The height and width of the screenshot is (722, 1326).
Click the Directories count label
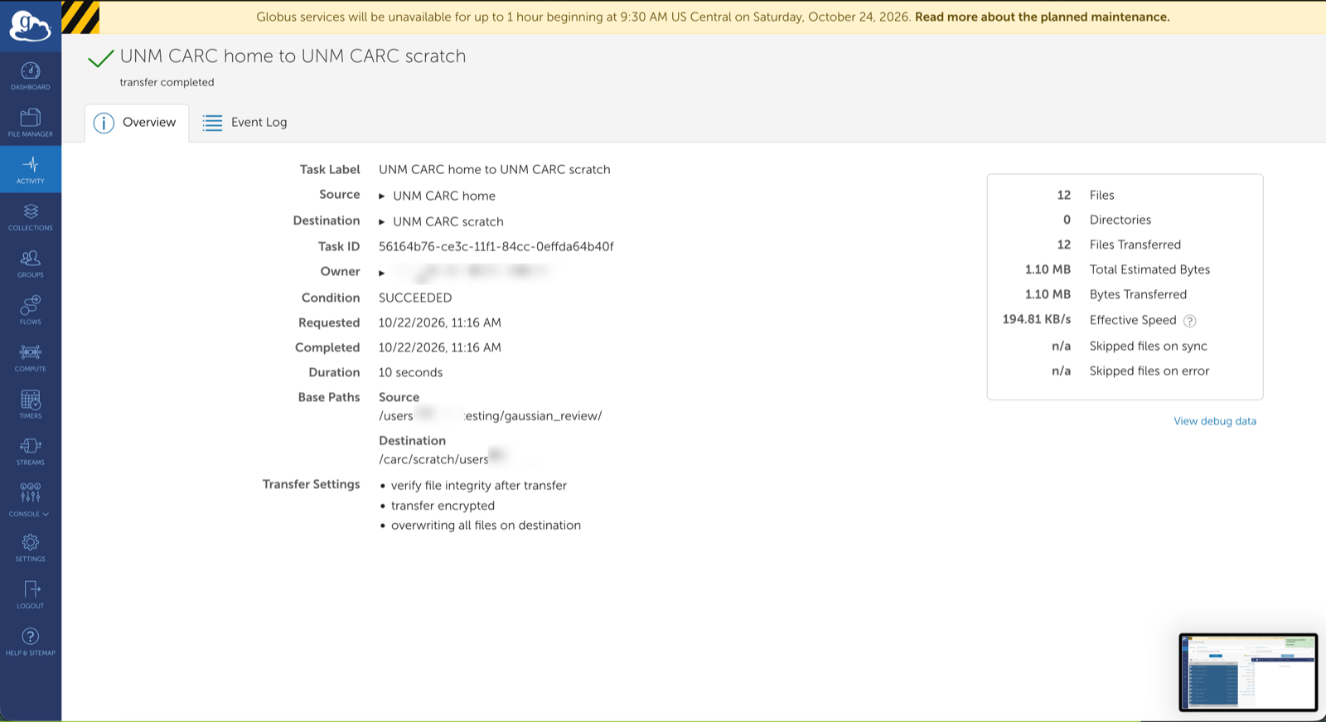[x=1120, y=220]
